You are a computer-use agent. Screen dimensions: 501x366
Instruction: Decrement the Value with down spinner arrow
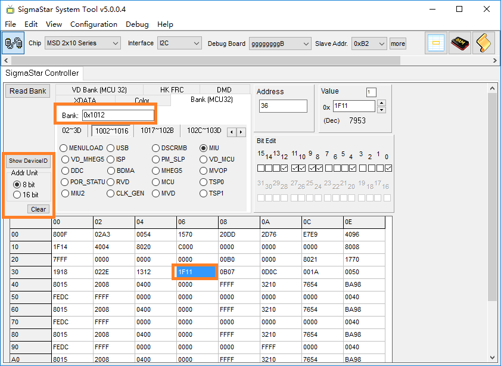(382, 110)
